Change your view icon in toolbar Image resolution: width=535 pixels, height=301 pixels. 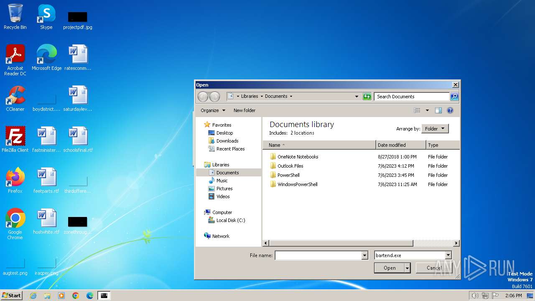pos(417,110)
